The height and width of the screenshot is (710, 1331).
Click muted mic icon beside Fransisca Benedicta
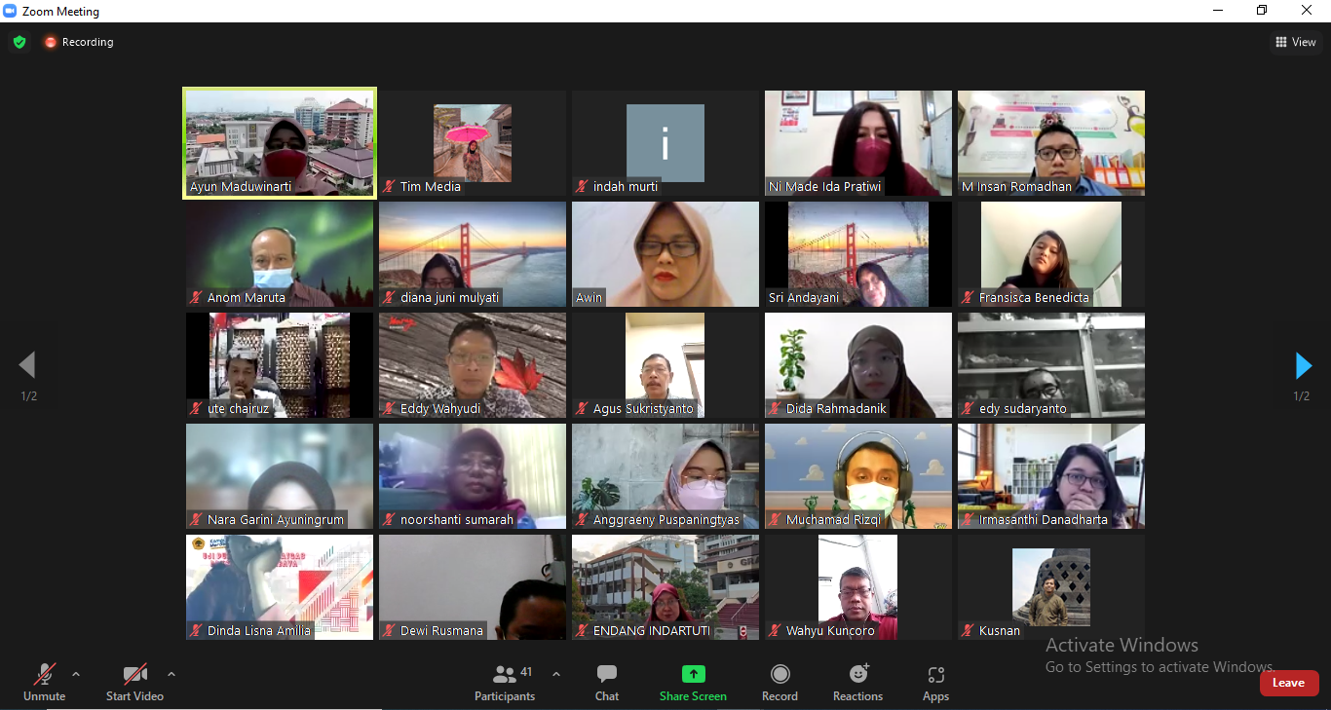coord(969,297)
